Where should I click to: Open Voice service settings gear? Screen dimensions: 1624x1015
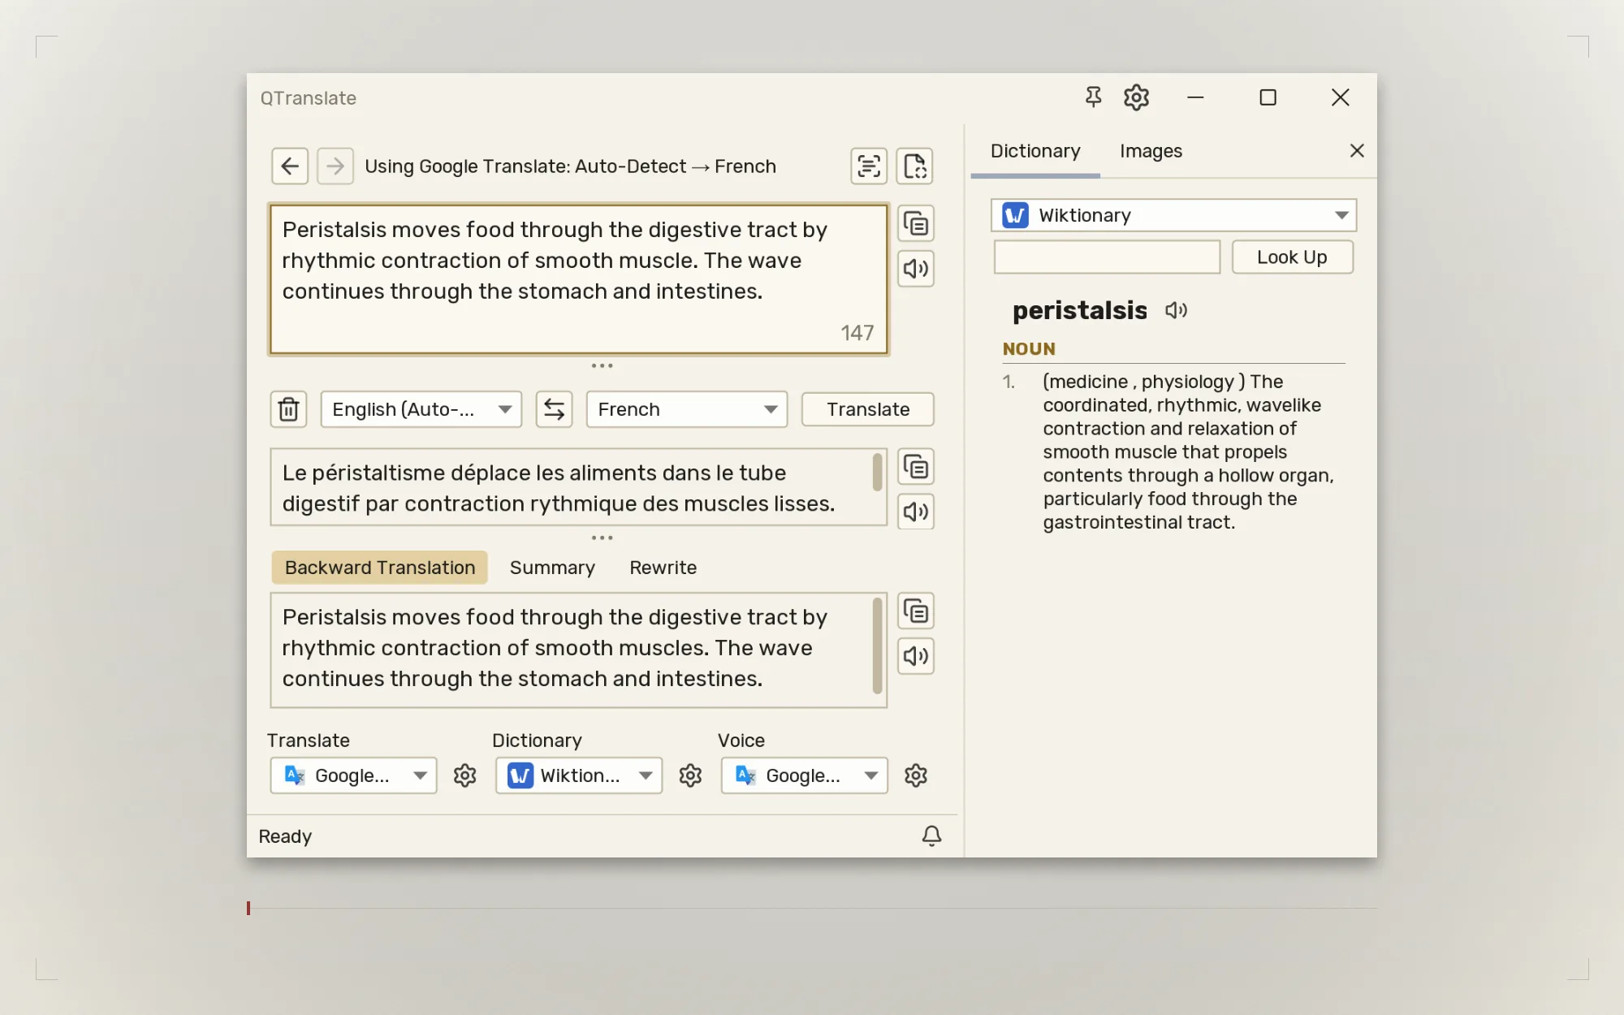click(x=916, y=775)
